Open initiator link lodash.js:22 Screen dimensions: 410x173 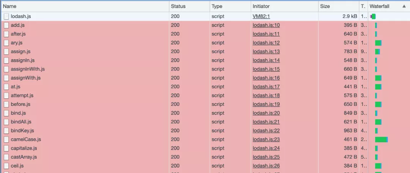[x=266, y=131]
